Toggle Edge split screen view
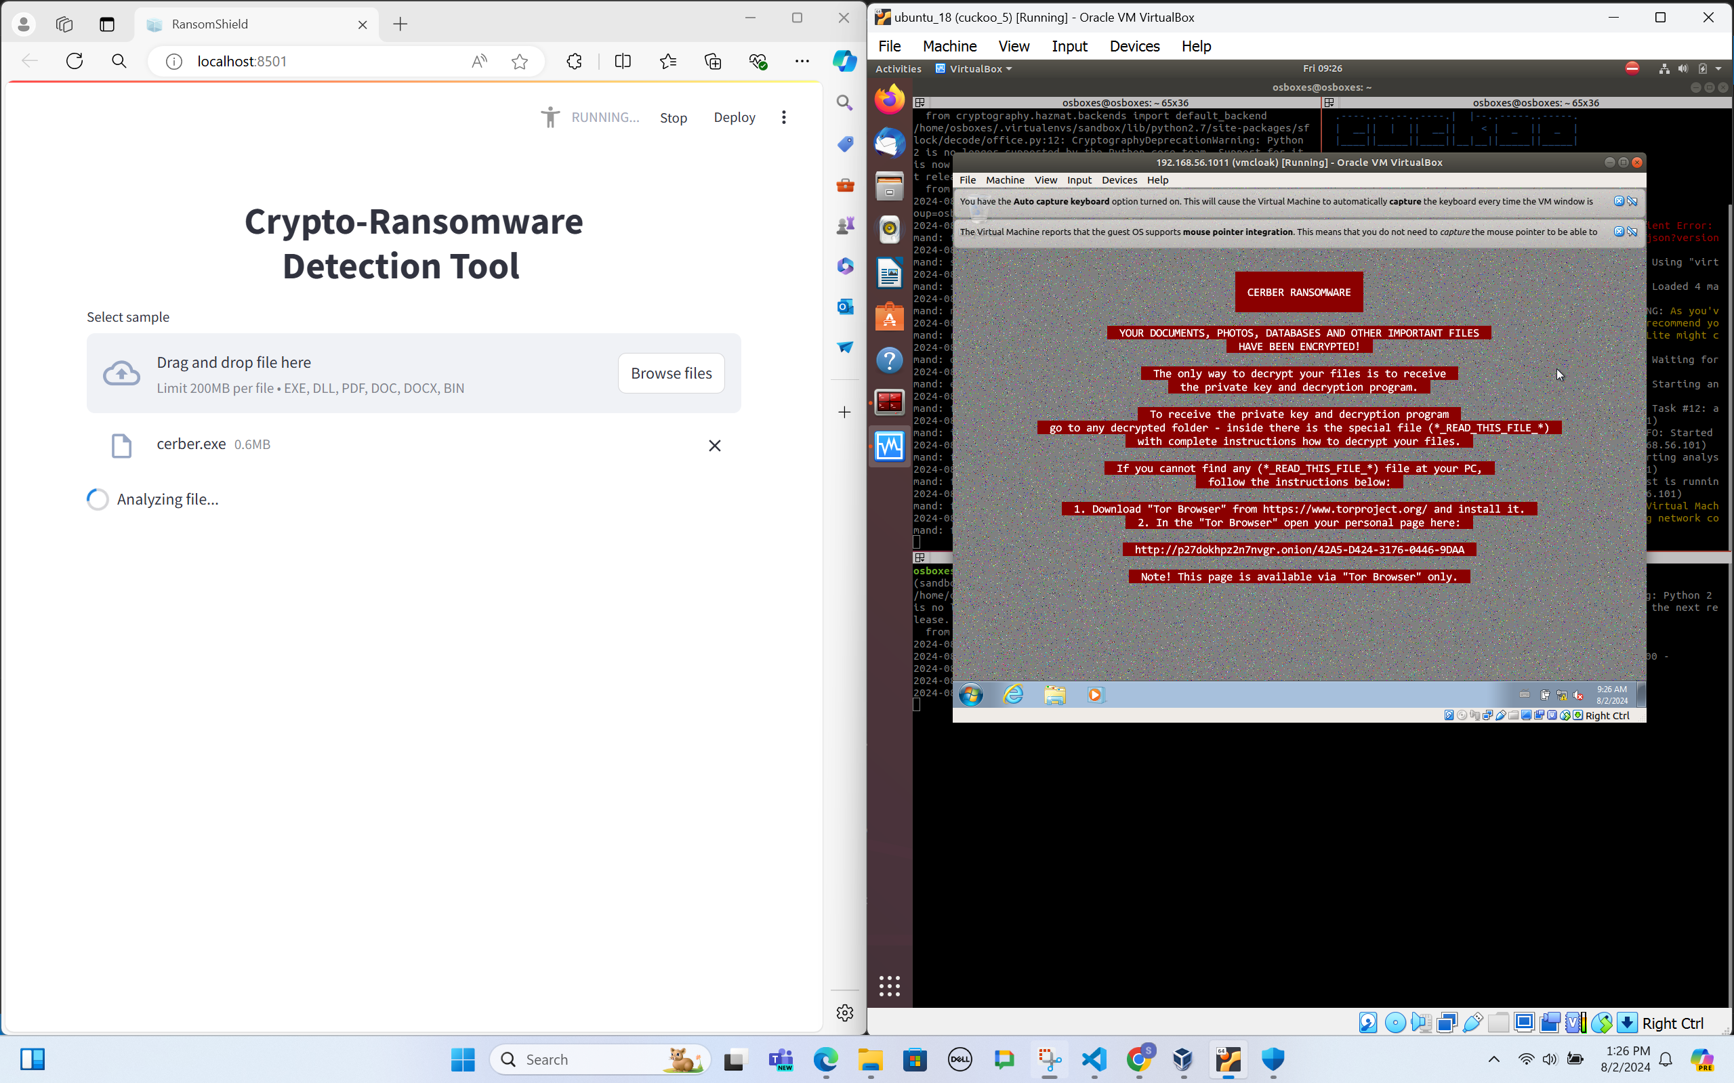 [623, 62]
